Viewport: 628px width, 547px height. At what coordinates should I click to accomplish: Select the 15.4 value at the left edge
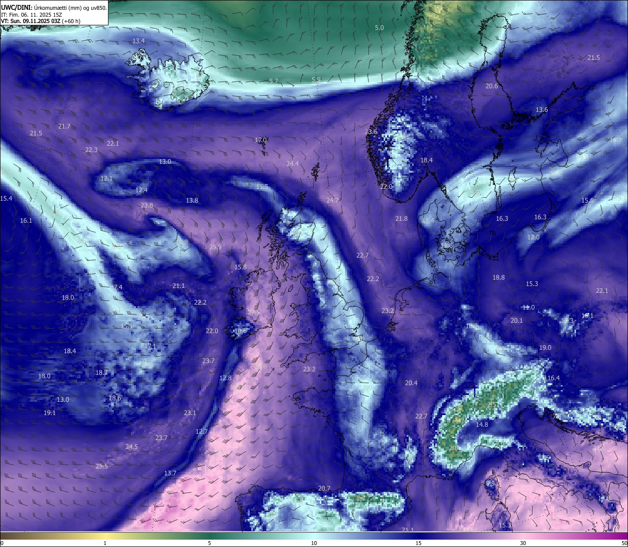pos(6,198)
